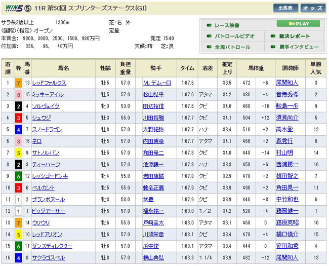Screen dimensions: 329x266
Task: Click blue frame 4 box for スノードラゴン
Action: 18,130
